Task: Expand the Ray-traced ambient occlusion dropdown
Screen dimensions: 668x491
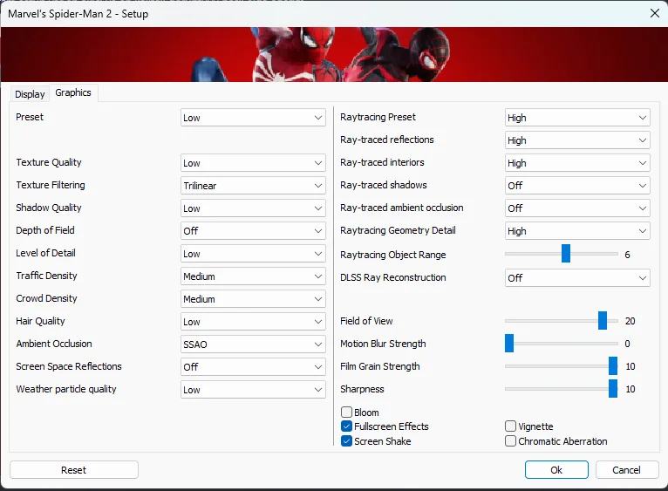Action: [577, 208]
